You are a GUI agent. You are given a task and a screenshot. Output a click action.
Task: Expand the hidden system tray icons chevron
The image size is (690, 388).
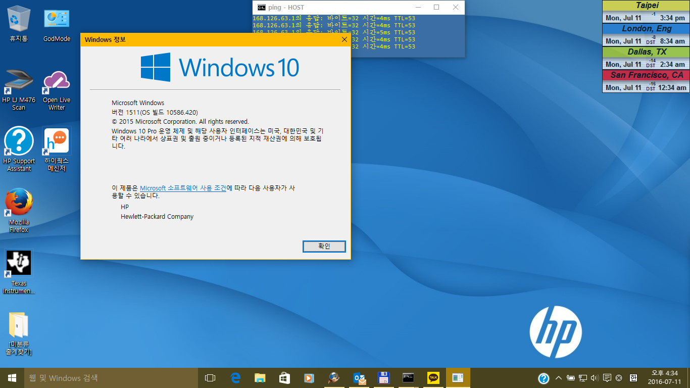click(x=558, y=378)
